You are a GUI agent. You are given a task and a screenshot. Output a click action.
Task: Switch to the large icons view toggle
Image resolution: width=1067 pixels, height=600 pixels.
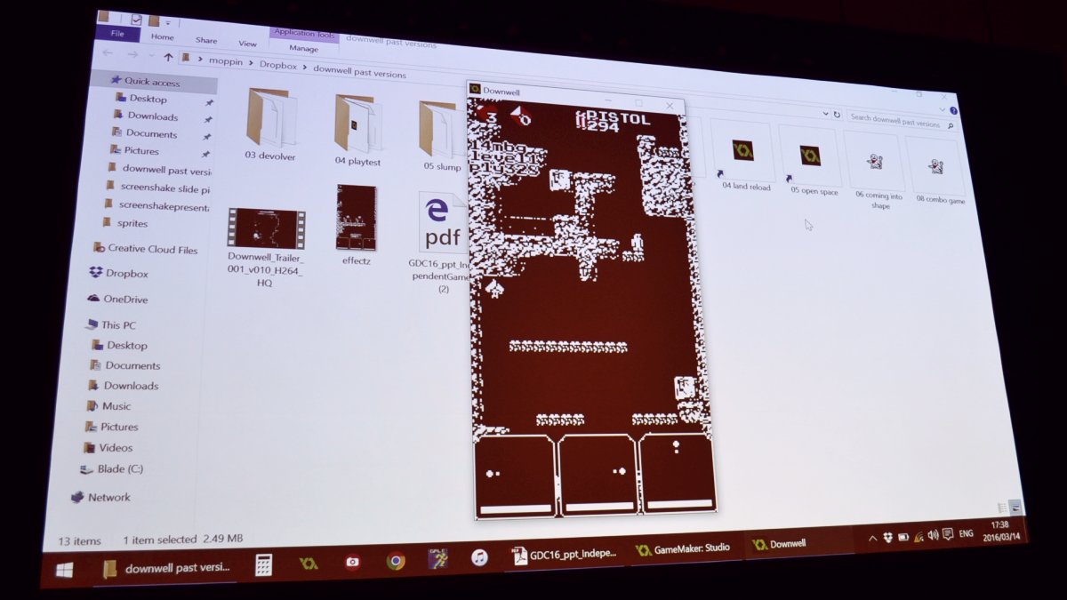tap(1015, 508)
